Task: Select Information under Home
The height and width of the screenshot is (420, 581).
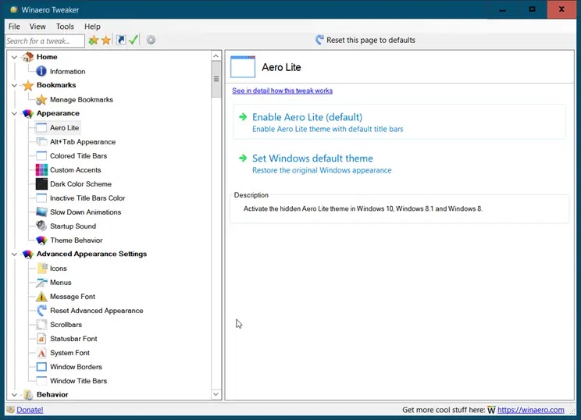Action: point(67,72)
